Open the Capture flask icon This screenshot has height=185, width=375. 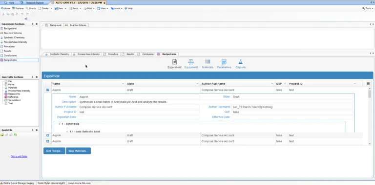(x=240, y=62)
